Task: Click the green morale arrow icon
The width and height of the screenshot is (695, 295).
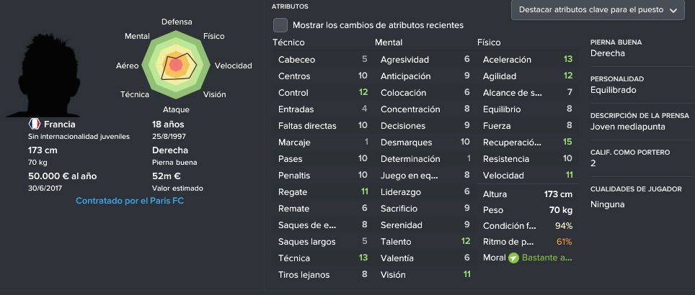Action: click(x=514, y=258)
